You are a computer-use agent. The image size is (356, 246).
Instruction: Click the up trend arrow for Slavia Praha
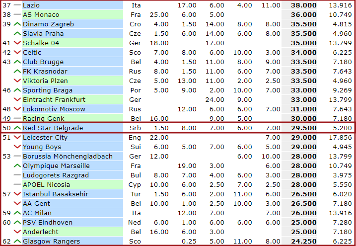click(x=17, y=34)
